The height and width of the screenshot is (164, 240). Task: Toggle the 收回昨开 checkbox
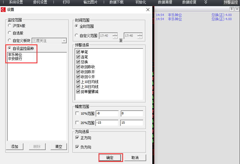click(x=78, y=72)
